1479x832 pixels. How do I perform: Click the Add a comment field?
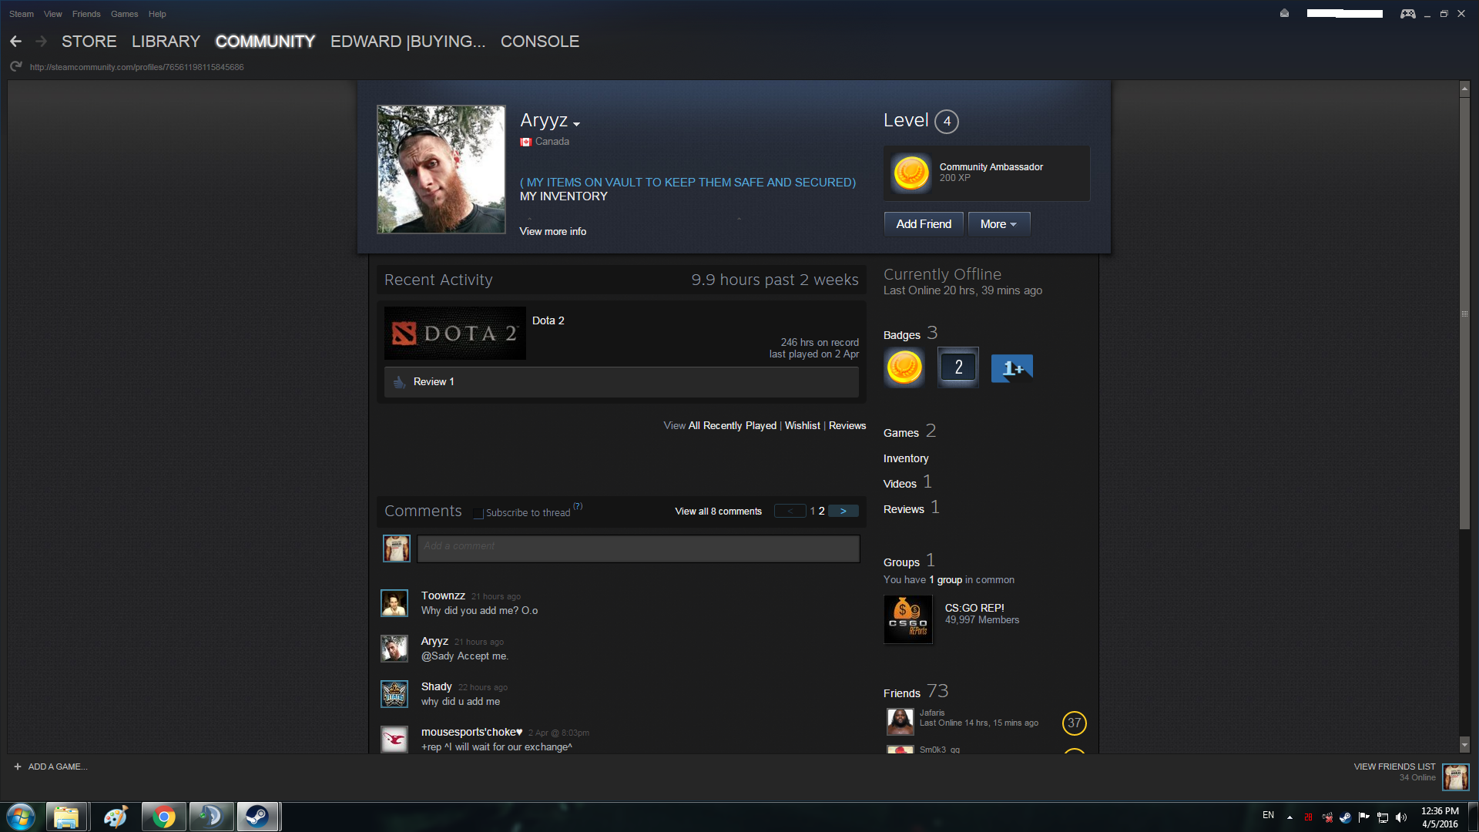(x=638, y=548)
